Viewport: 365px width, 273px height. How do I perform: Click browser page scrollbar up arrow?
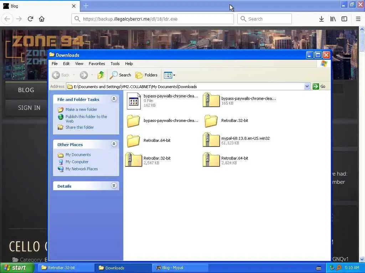point(362,30)
